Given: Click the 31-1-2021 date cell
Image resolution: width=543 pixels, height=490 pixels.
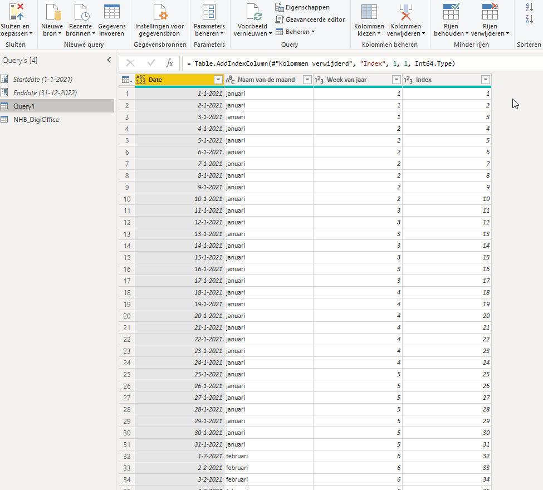Looking at the screenshot, I should point(180,444).
